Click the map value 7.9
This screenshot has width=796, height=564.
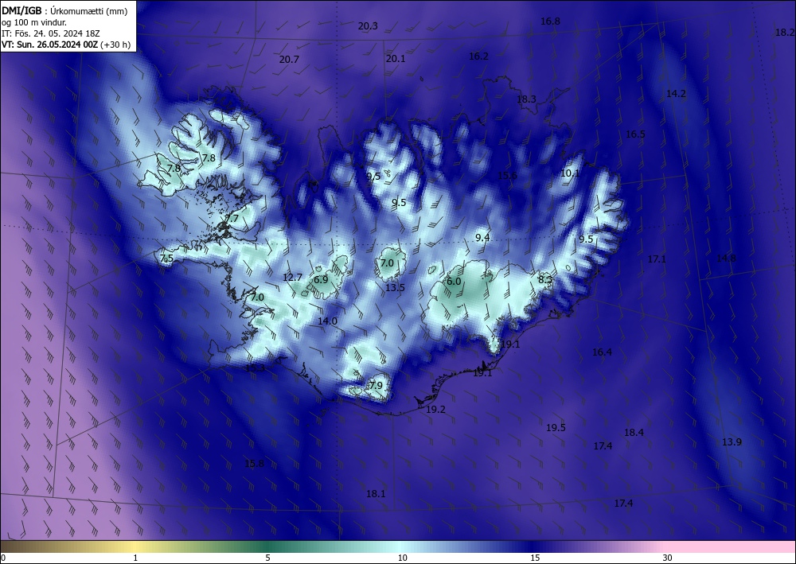(x=376, y=386)
